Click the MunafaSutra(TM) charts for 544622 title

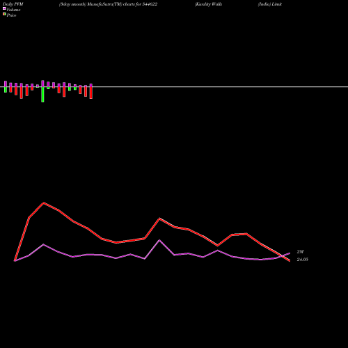pyautogui.click(x=122, y=4)
